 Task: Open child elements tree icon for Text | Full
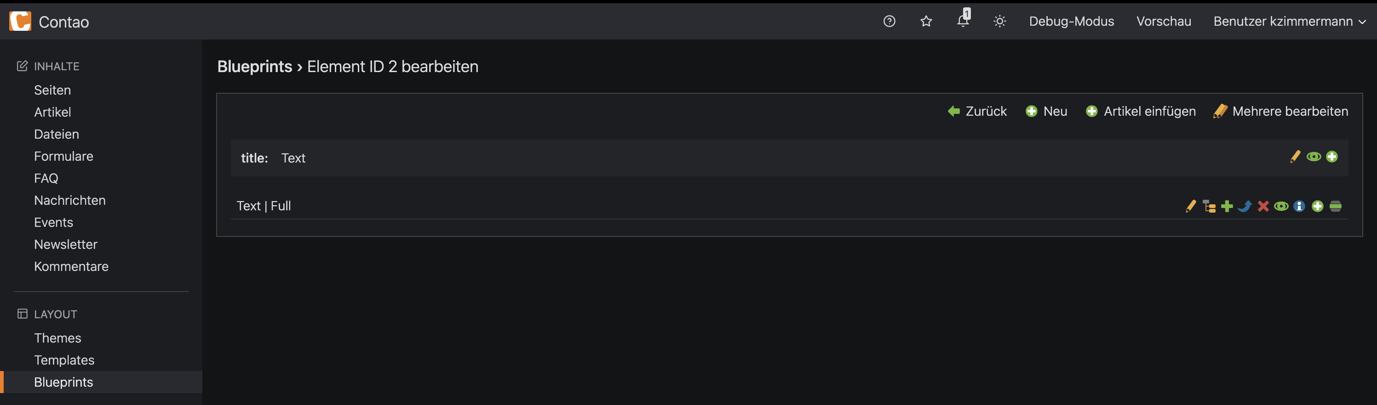[x=1209, y=207]
